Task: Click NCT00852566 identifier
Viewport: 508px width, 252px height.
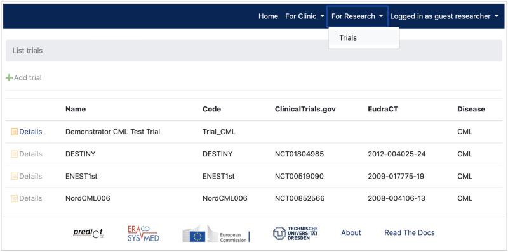Action: click(300, 198)
